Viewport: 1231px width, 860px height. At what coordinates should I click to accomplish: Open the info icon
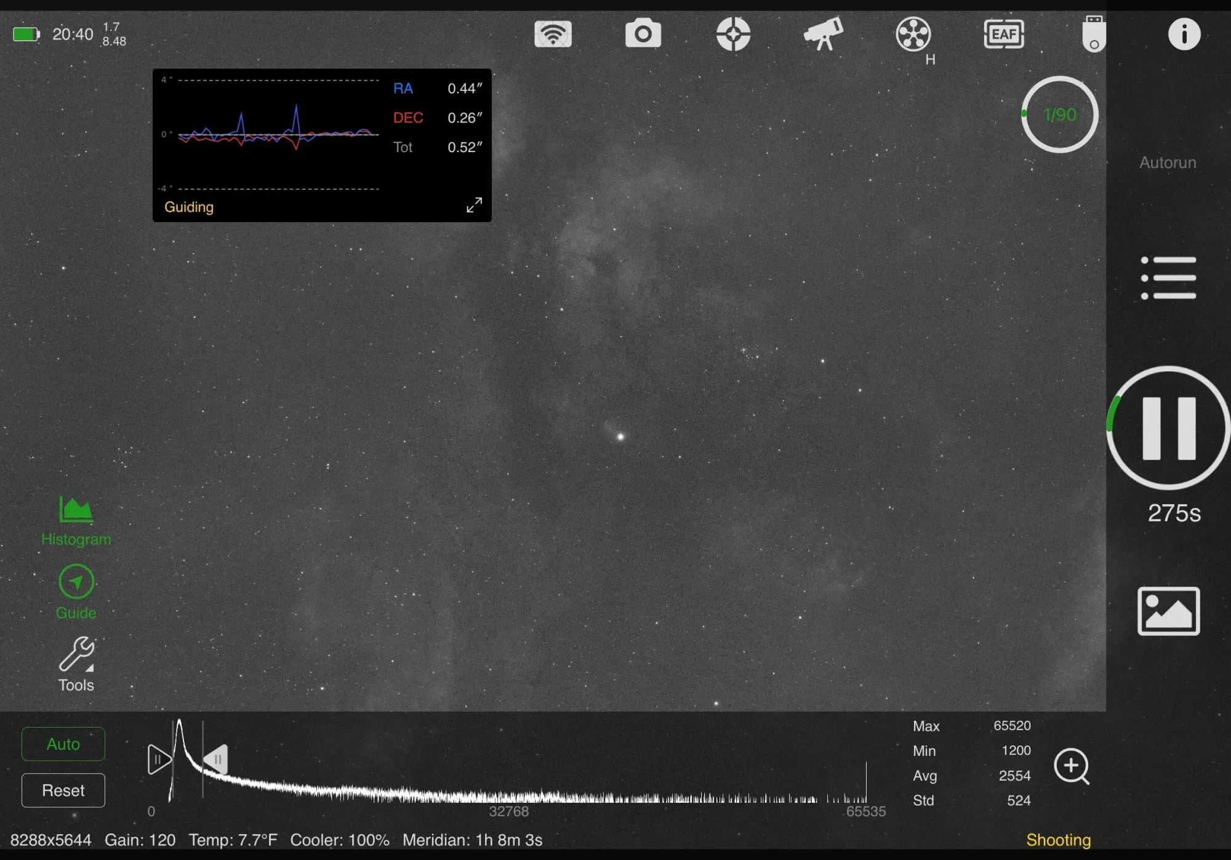(x=1184, y=34)
